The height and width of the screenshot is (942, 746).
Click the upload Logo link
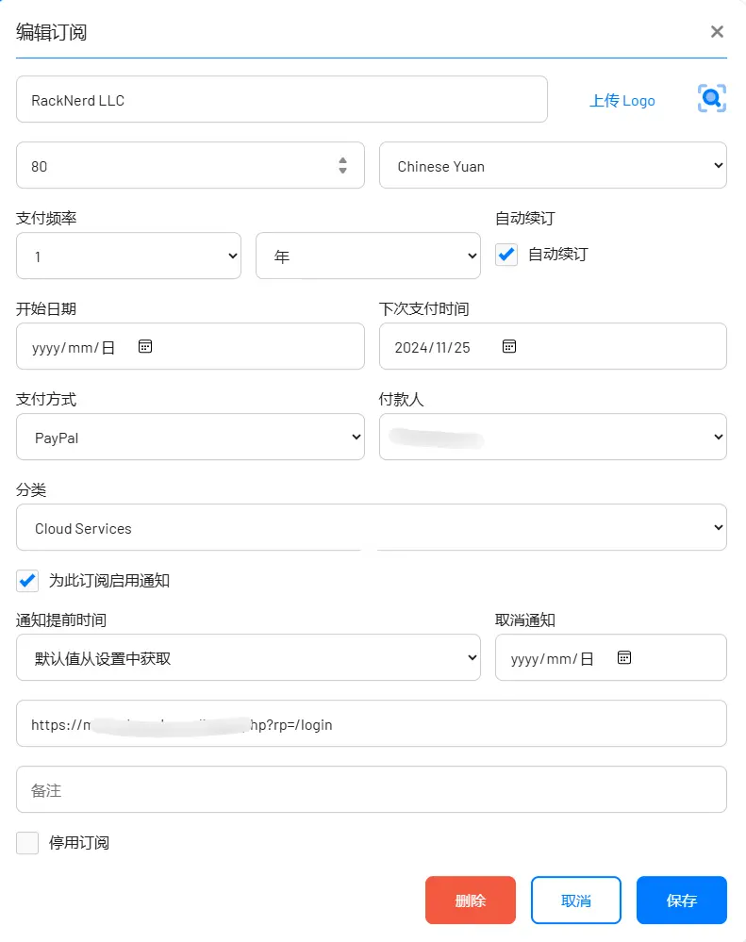[x=622, y=100]
